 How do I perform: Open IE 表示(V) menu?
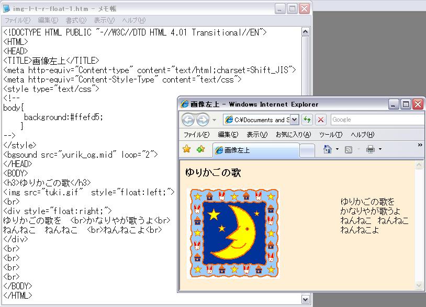point(257,135)
